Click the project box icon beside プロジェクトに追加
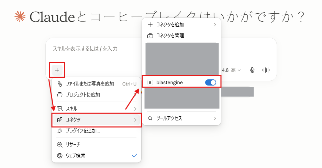 click(59, 95)
